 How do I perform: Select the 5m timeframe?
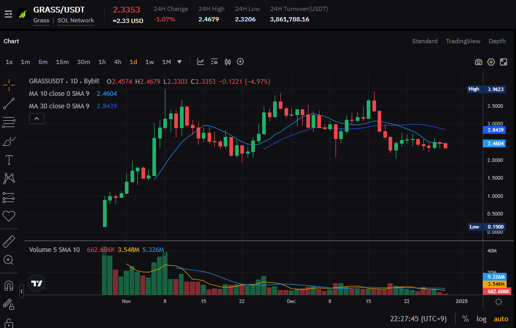(x=43, y=62)
